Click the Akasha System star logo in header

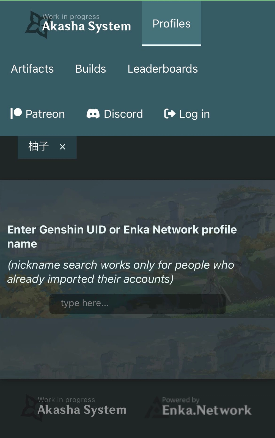click(x=35, y=25)
